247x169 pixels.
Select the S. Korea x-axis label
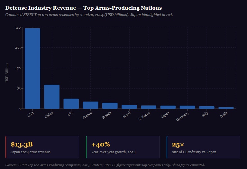coord(144,116)
